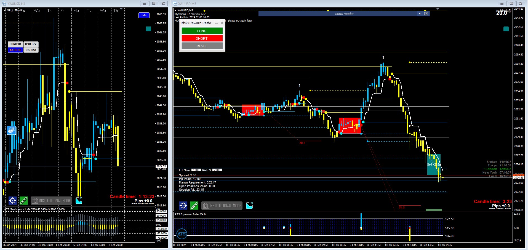
Task: Click the green chain link icon in M5 chart
Action: tap(194, 206)
